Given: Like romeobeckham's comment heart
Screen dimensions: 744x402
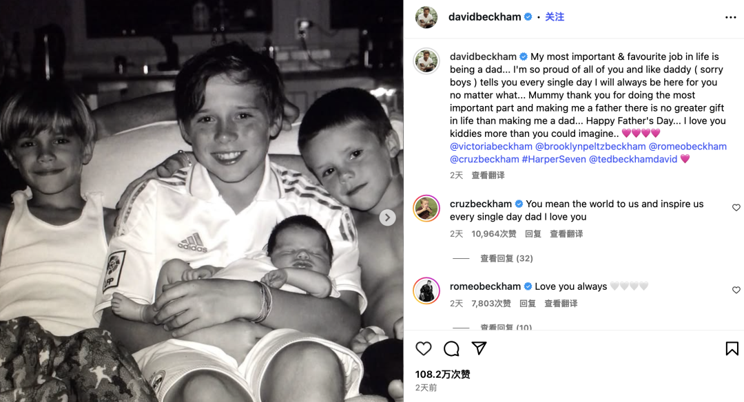Looking at the screenshot, I should (736, 290).
